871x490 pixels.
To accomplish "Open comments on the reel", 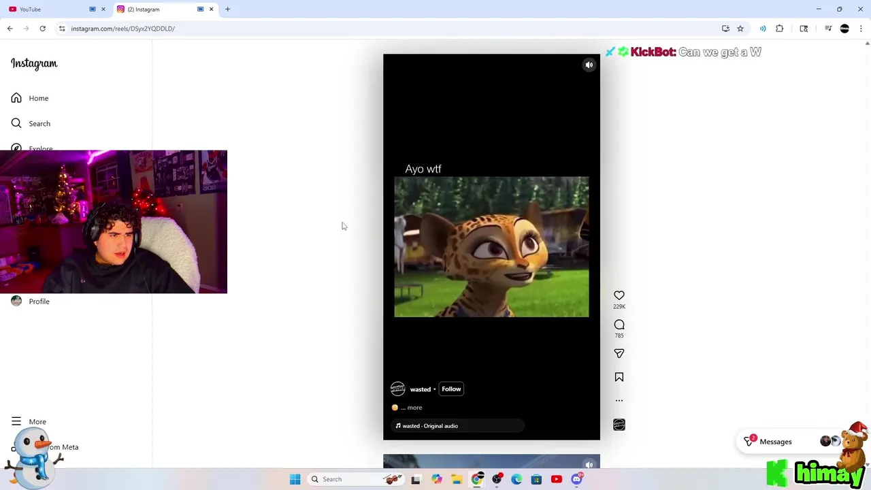I will (x=619, y=325).
